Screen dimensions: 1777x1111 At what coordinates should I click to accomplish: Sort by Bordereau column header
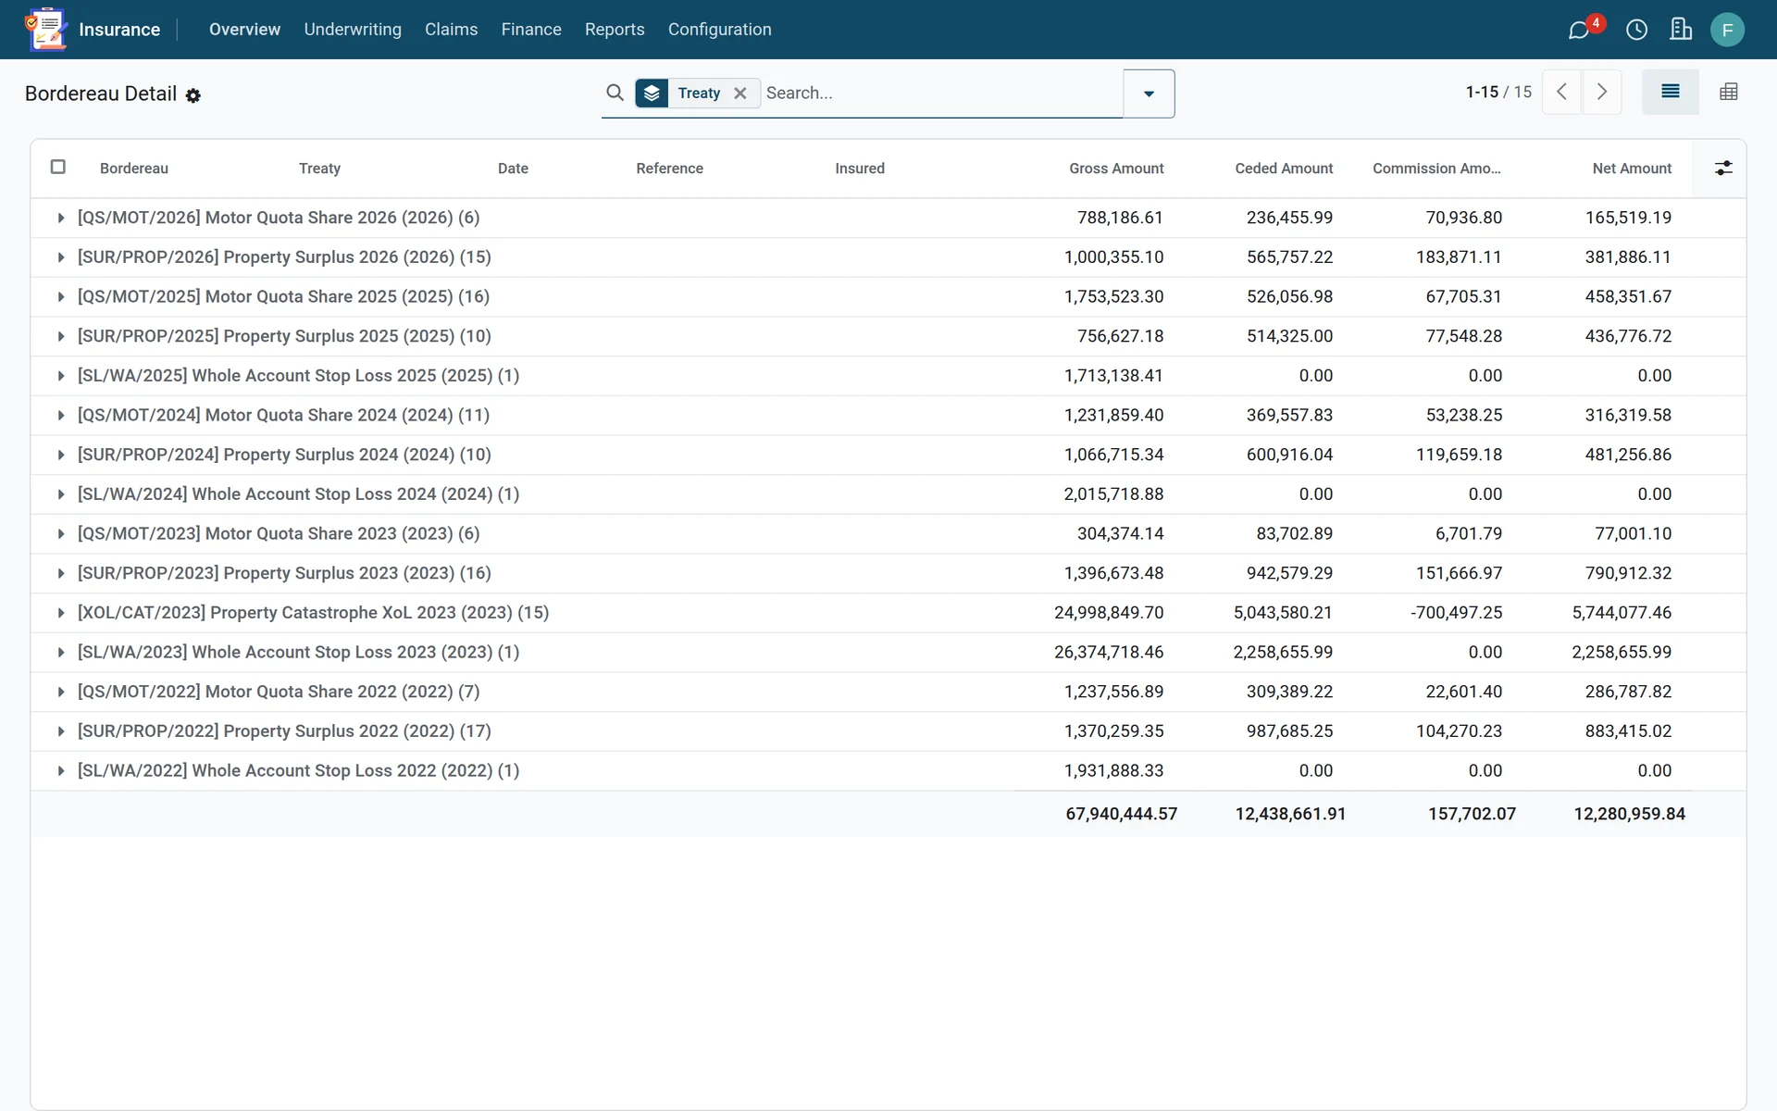coord(134,169)
